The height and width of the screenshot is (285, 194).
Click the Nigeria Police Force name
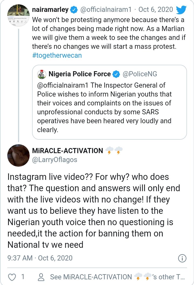(79, 74)
